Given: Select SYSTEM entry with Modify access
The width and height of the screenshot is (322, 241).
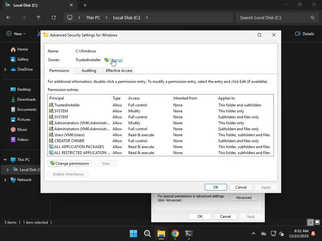Looking at the screenshot, I should (160, 111).
